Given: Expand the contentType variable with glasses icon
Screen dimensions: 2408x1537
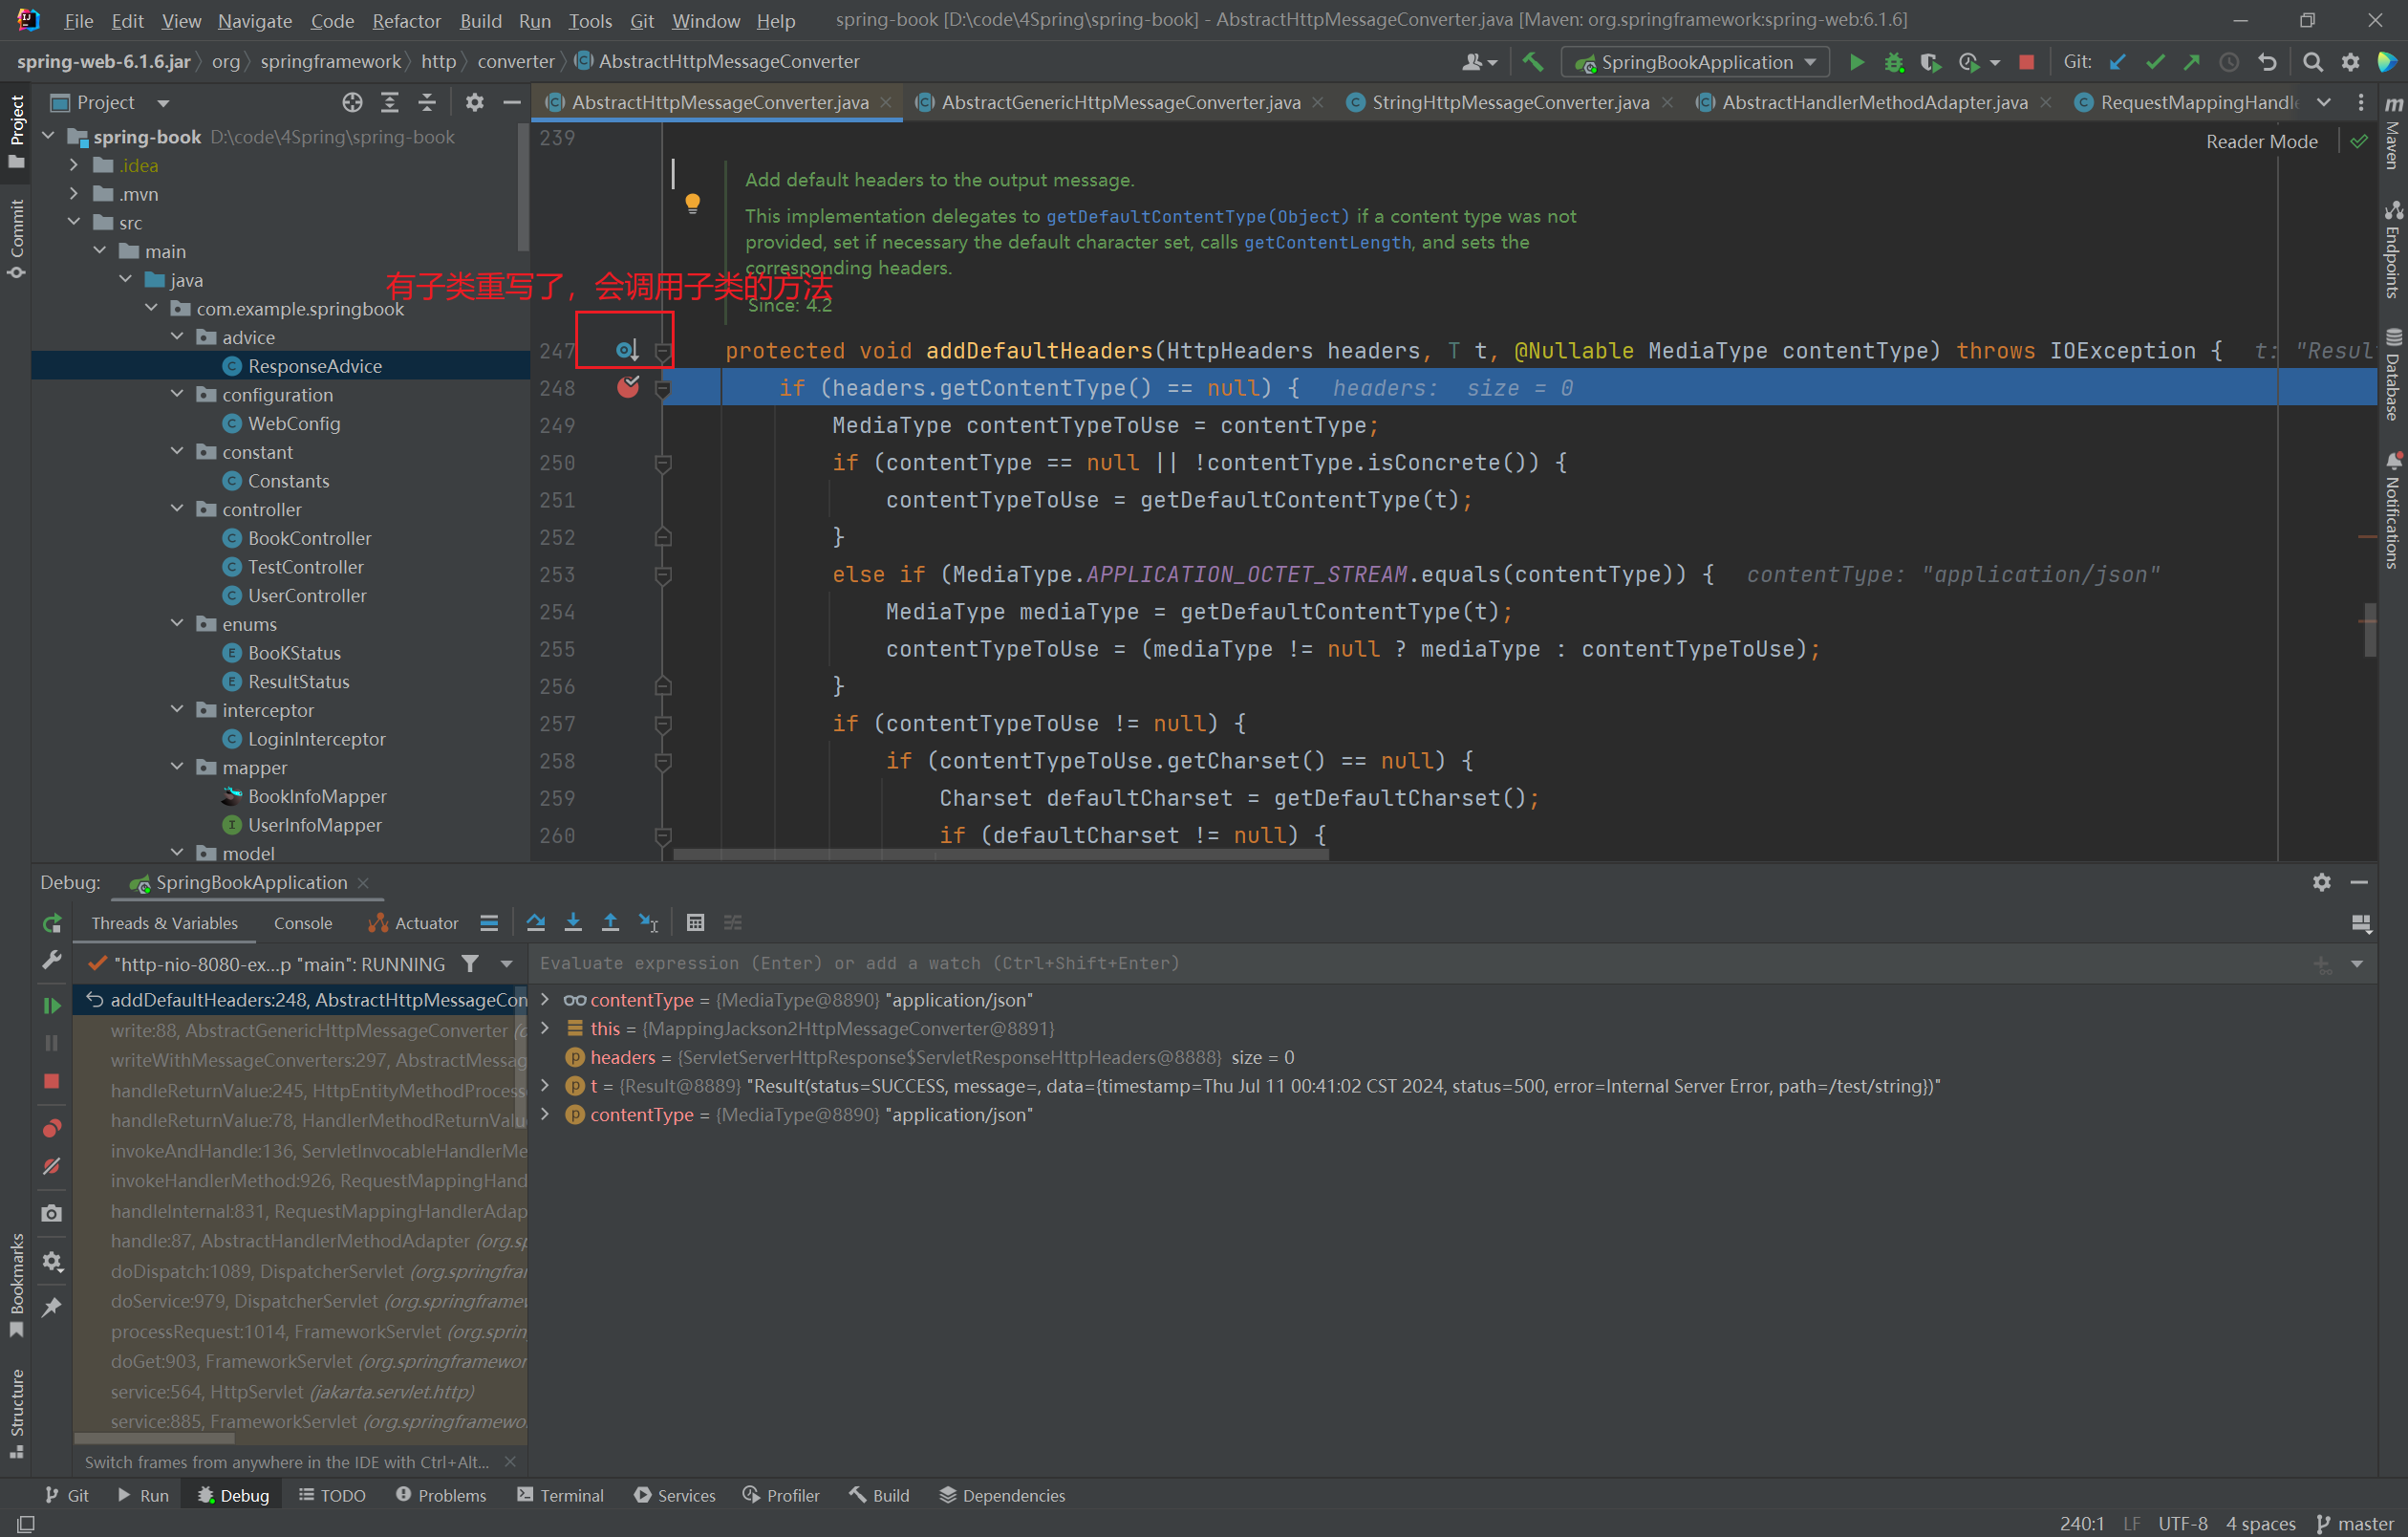Looking at the screenshot, I should (545, 999).
